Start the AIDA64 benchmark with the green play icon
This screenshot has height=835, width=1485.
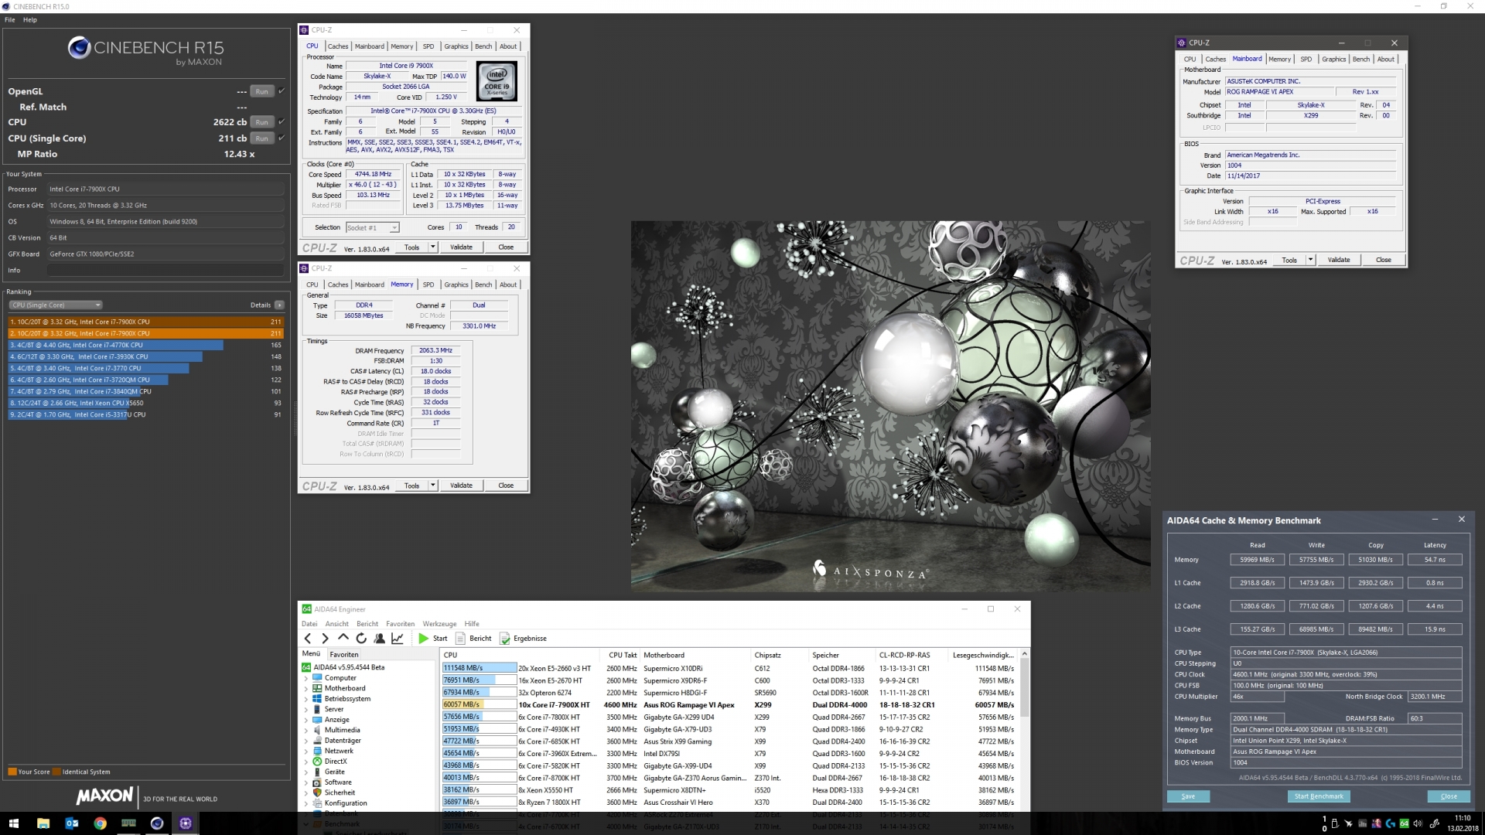[x=424, y=639]
